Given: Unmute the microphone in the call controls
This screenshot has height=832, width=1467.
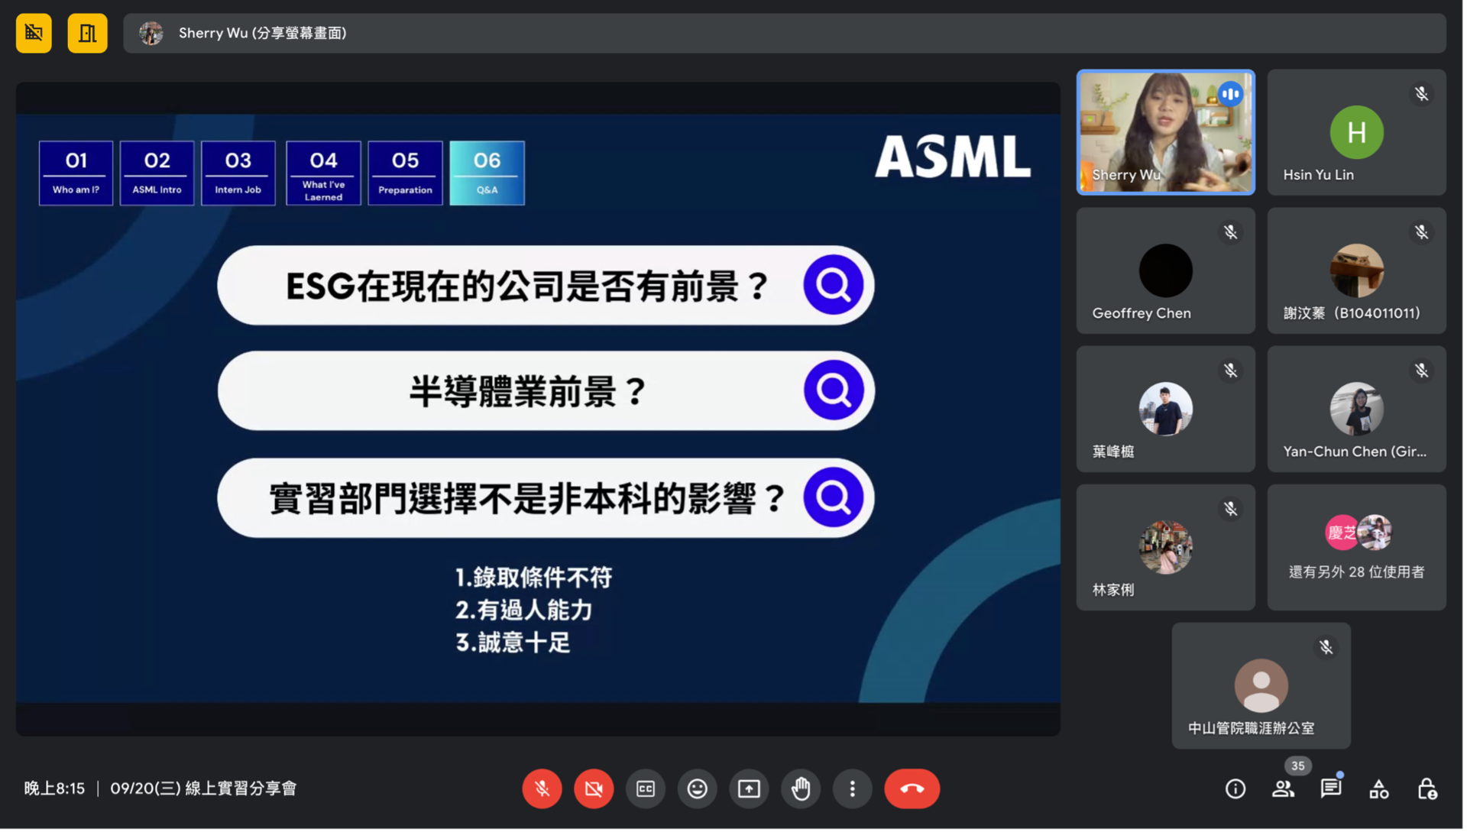Looking at the screenshot, I should [543, 791].
